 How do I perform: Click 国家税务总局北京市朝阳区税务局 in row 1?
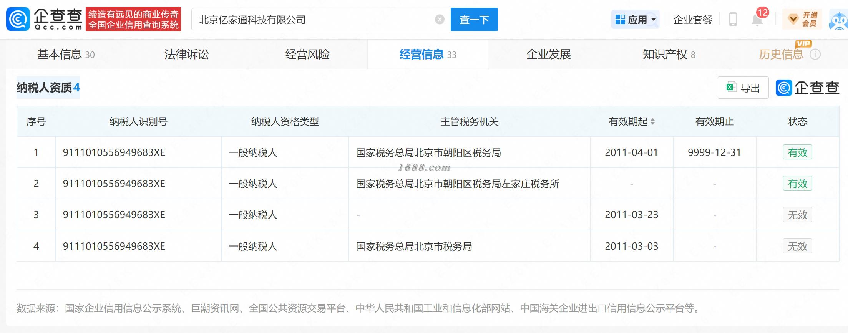tap(429, 152)
